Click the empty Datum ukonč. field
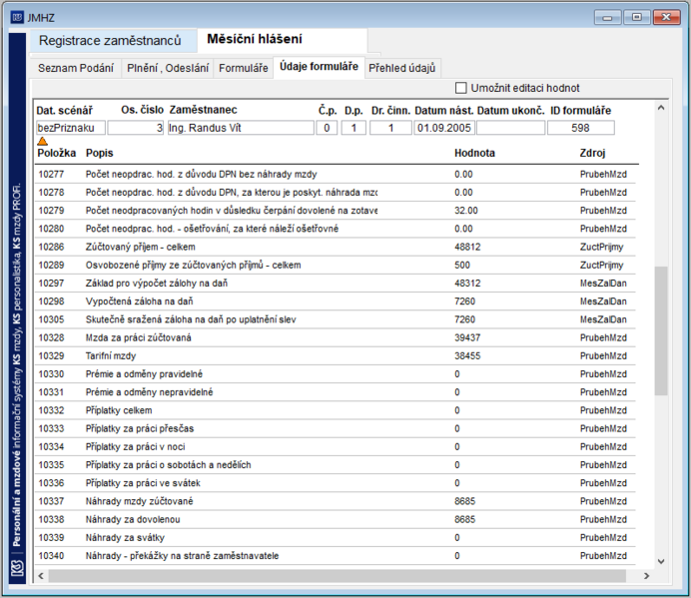Screen dimensions: 691x598 coord(510,128)
